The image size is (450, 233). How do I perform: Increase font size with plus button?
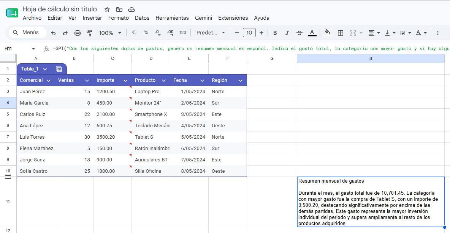261,33
